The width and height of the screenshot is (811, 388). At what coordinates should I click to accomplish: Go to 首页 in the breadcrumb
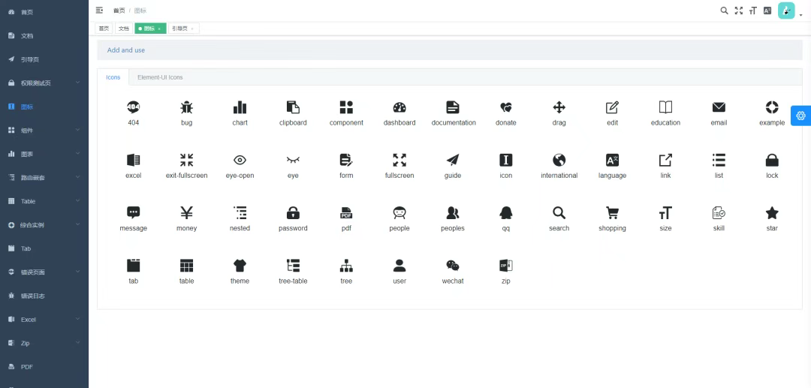(x=119, y=11)
